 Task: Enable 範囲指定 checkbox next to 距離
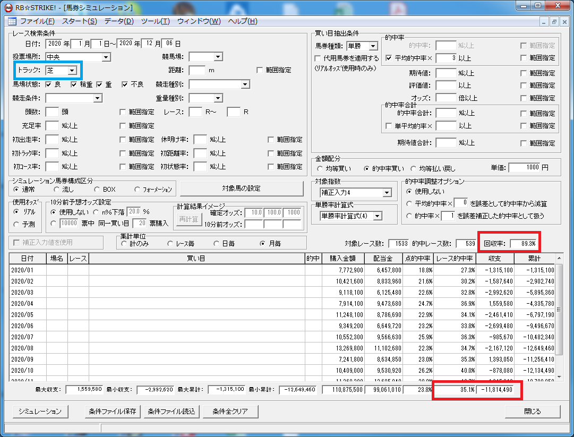pos(260,70)
